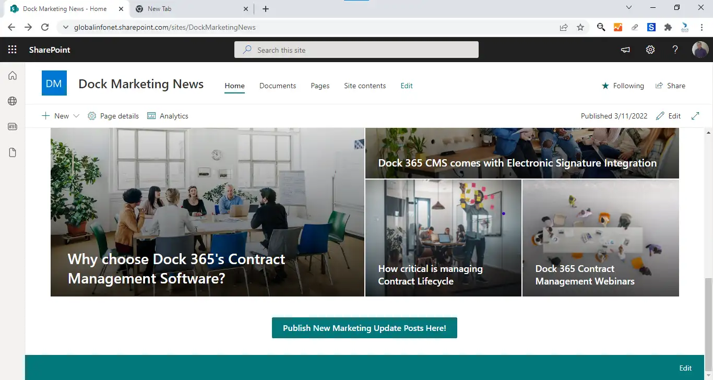Click the SharePoint brand text
Viewport: 713px width, 380px height.
[x=50, y=50]
